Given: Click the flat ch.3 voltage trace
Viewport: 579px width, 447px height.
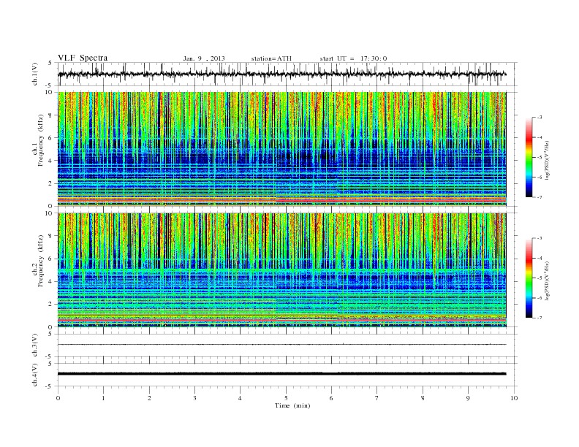Looking at the screenshot, I should (281, 345).
